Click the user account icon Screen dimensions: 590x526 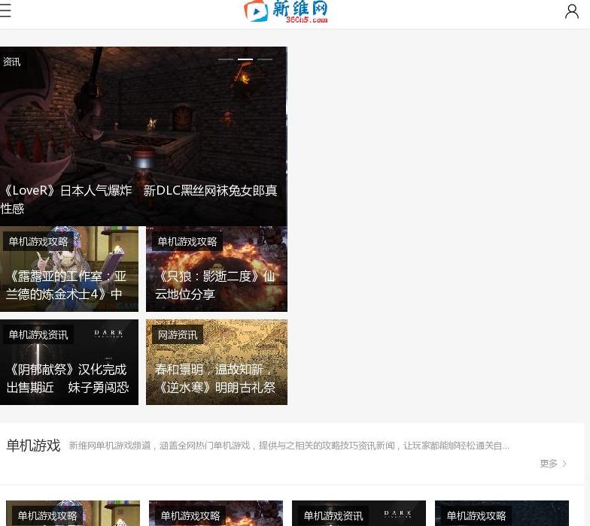tap(572, 11)
